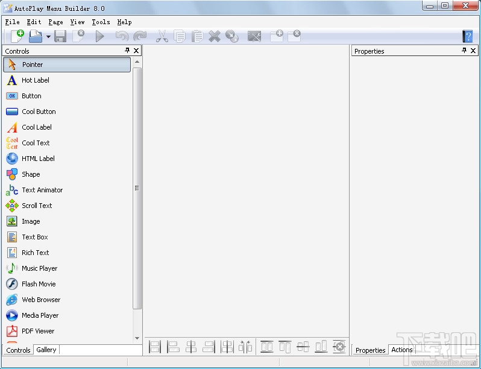Click the add page icon
The width and height of the screenshot is (481, 369).
tap(277, 36)
